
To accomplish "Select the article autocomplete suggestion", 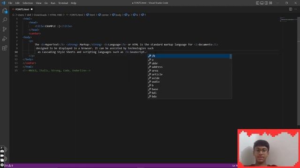I will coord(189,75).
